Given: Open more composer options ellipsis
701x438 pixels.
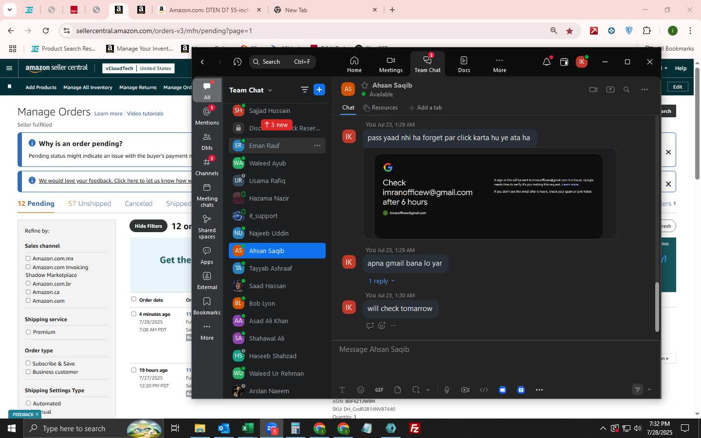Looking at the screenshot, I should coord(539,390).
